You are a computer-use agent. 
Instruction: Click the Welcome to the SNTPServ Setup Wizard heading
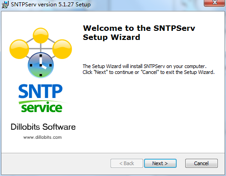(139, 33)
